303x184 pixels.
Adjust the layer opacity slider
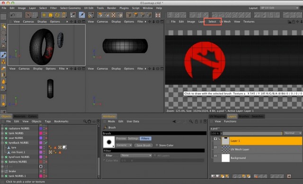tap(252, 133)
